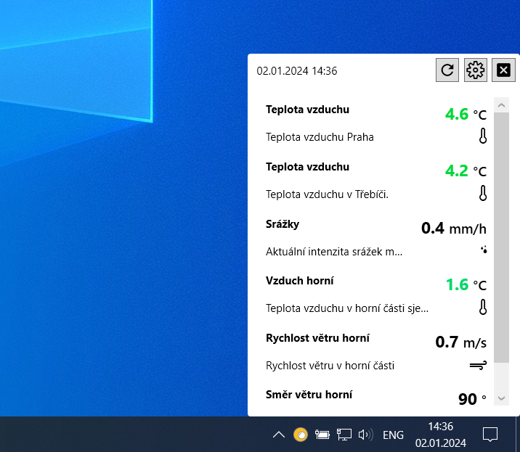The width and height of the screenshot is (520, 452).
Task: Click thermometer icon under Vzduch horní
Action: tap(482, 307)
